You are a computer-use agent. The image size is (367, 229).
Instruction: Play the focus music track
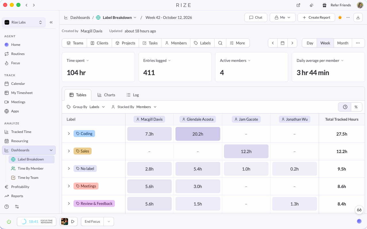(x=73, y=222)
